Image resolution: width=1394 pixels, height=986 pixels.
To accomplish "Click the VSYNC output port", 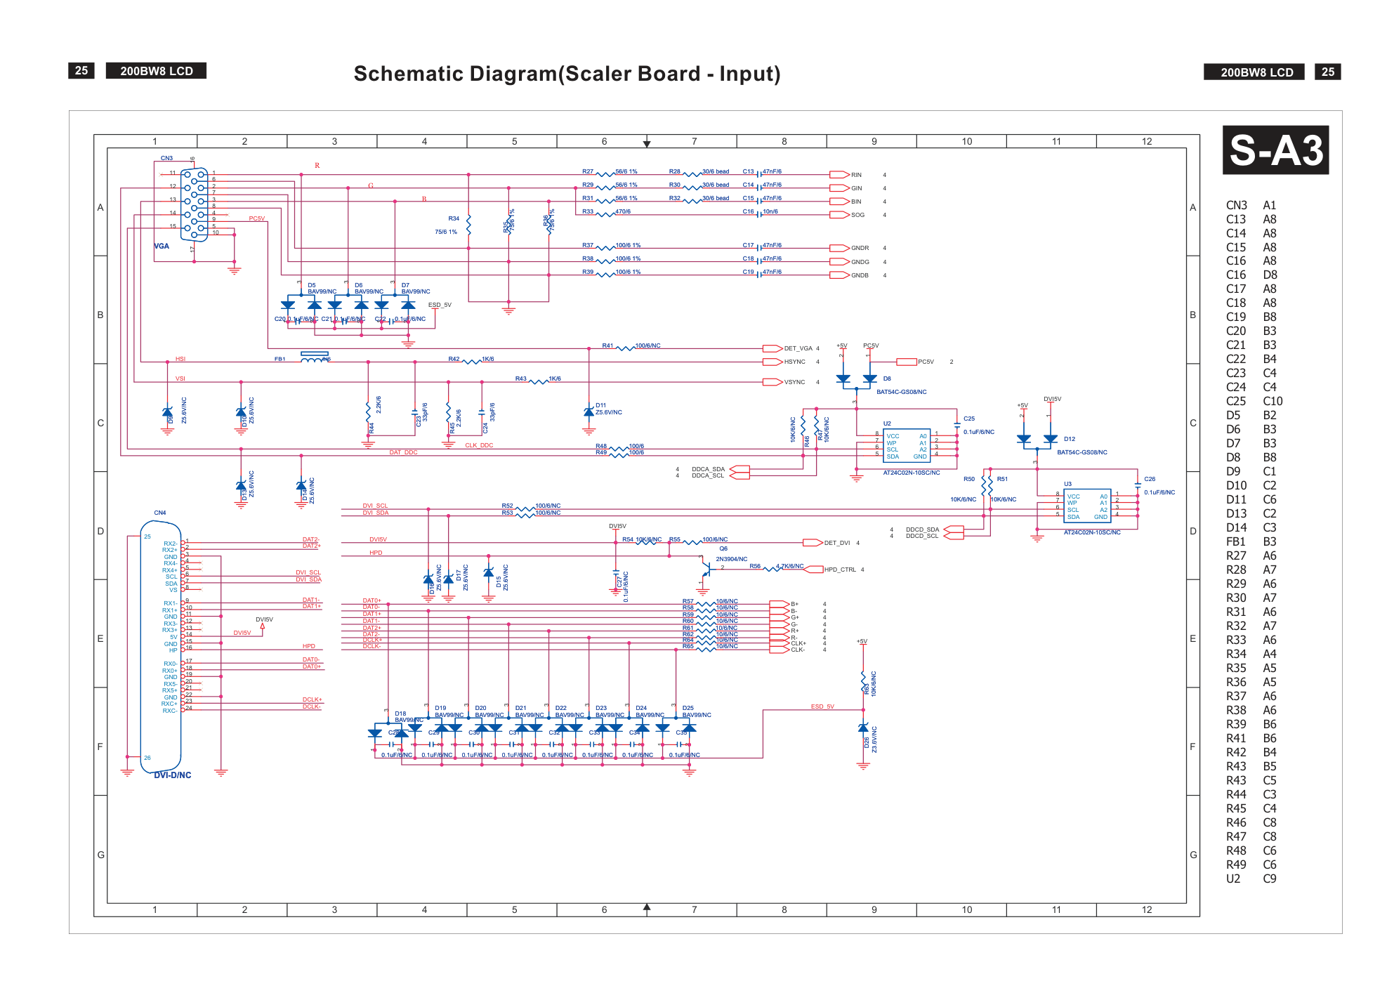I will tap(772, 382).
